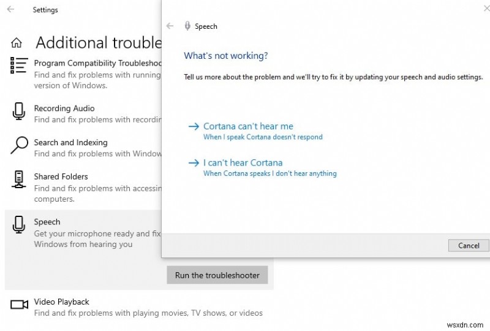Select the Program Compatibility Troubleshooter list icon
Viewport: 490px width, 331px height.
(x=19, y=66)
